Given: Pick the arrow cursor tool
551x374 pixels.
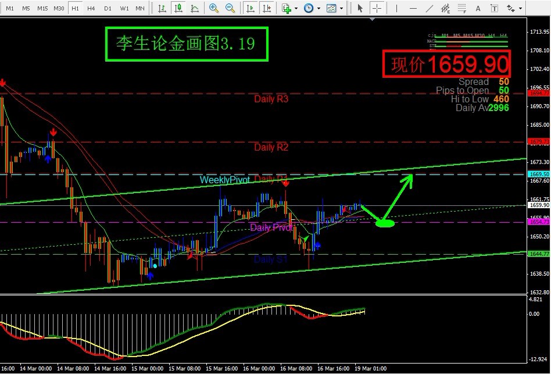Looking at the screenshot, I should 360,8.
